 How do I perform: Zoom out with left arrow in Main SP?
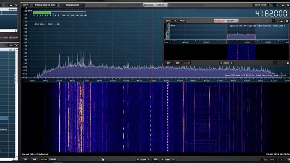(x=138, y=159)
